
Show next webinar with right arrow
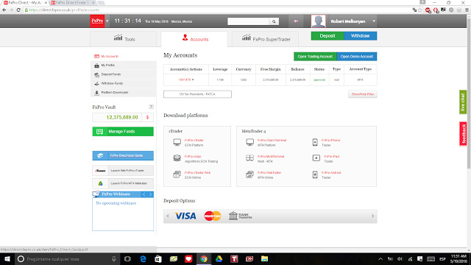point(150,194)
